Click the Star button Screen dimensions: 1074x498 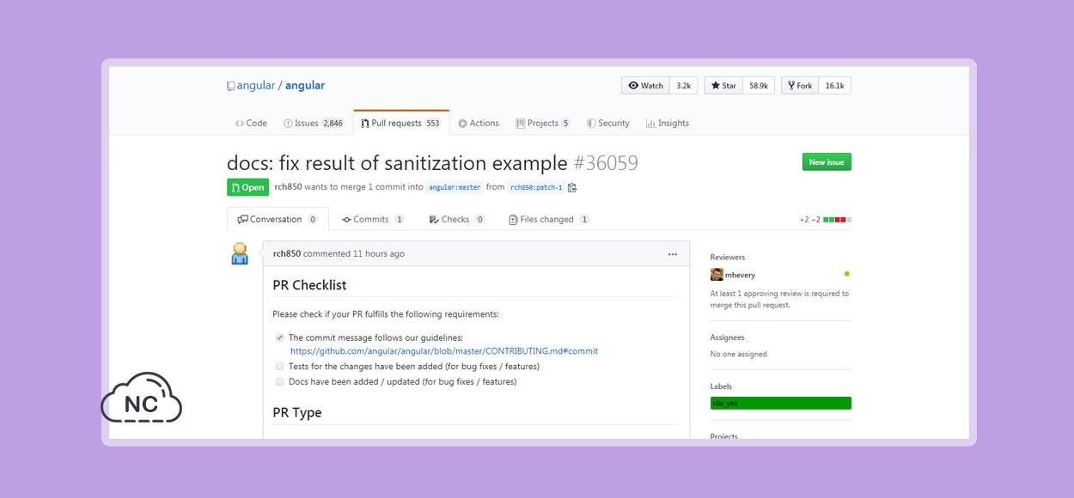[723, 86]
